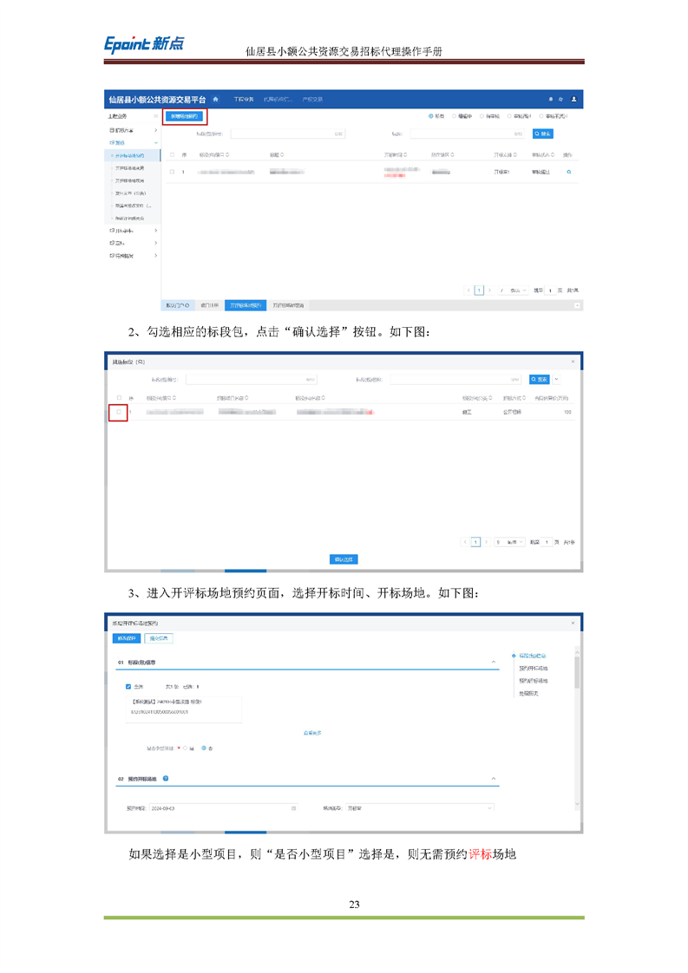
Task: Click the red-outlined new reservation button
Action: coord(185,117)
